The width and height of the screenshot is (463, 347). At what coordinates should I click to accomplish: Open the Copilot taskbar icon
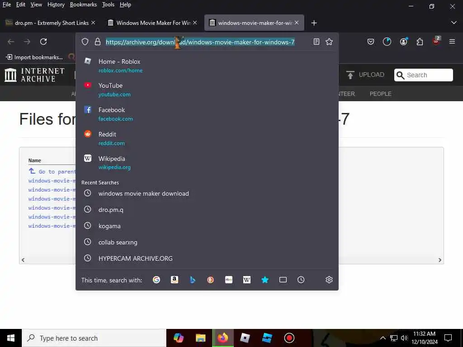click(x=178, y=338)
